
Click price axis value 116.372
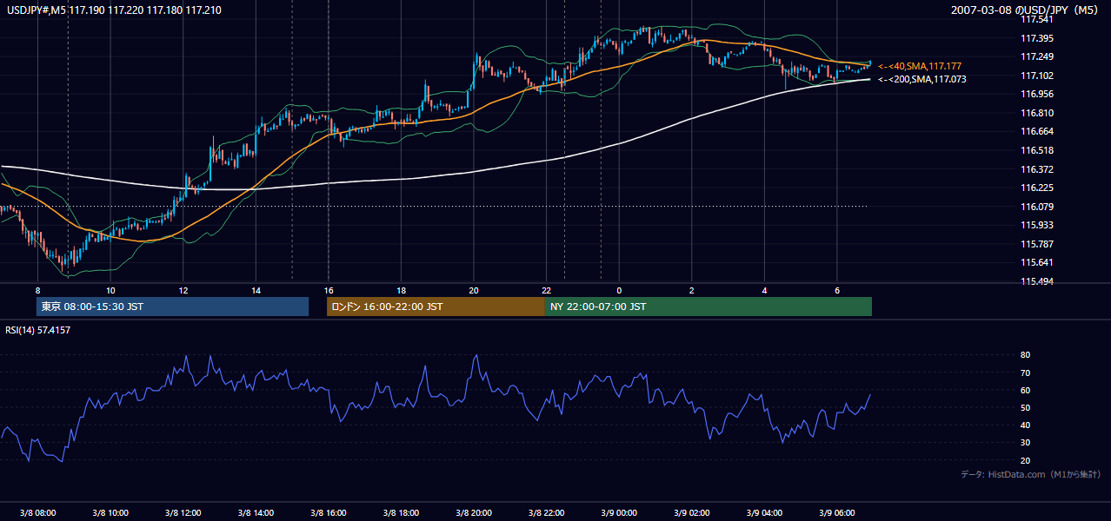click(x=1037, y=169)
